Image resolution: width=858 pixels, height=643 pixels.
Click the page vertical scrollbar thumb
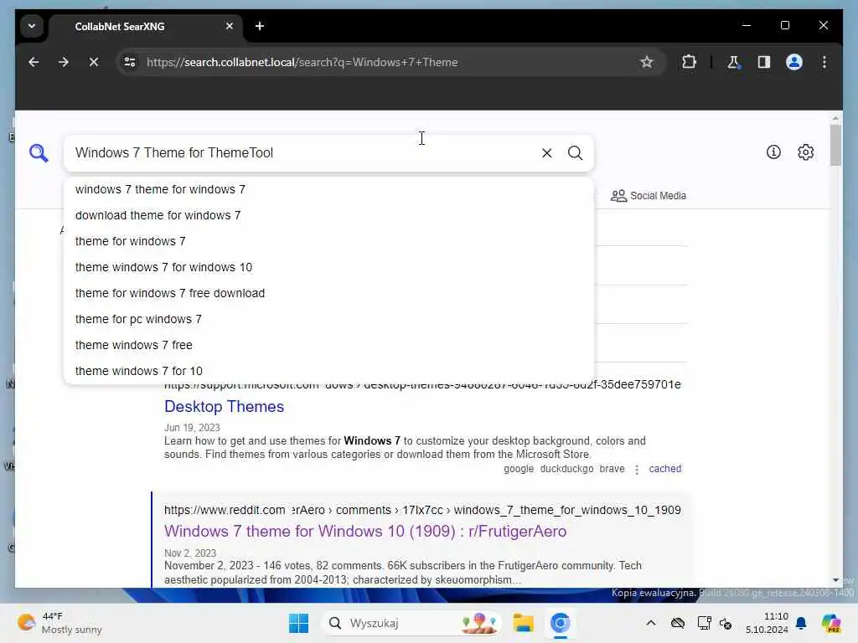coord(835,146)
